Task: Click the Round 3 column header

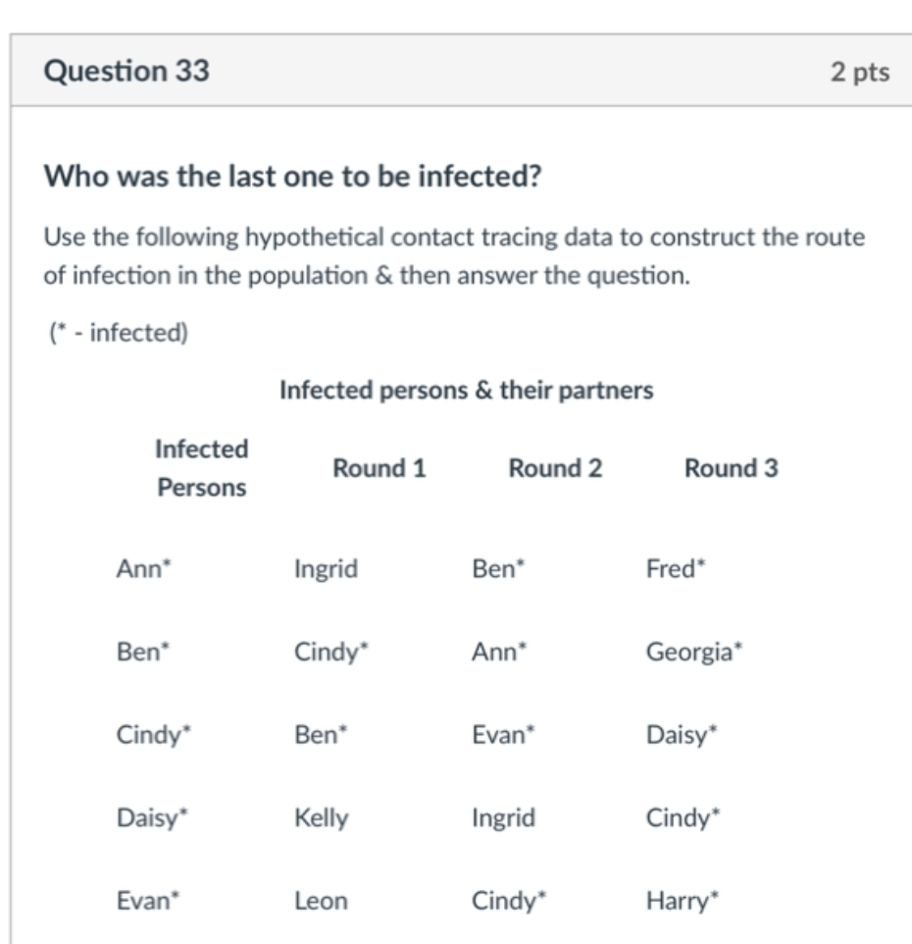Action: (731, 468)
